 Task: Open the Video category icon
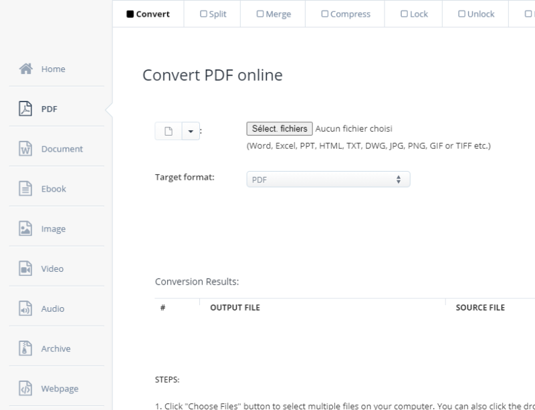pyautogui.click(x=25, y=268)
